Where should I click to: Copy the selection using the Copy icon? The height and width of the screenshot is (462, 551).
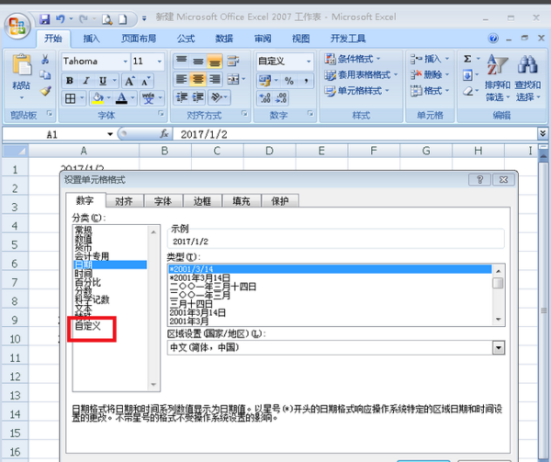coord(45,74)
